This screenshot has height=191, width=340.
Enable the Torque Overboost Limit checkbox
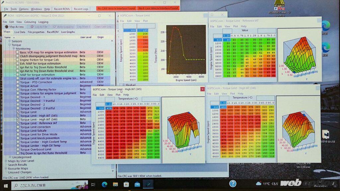click(x=18, y=149)
